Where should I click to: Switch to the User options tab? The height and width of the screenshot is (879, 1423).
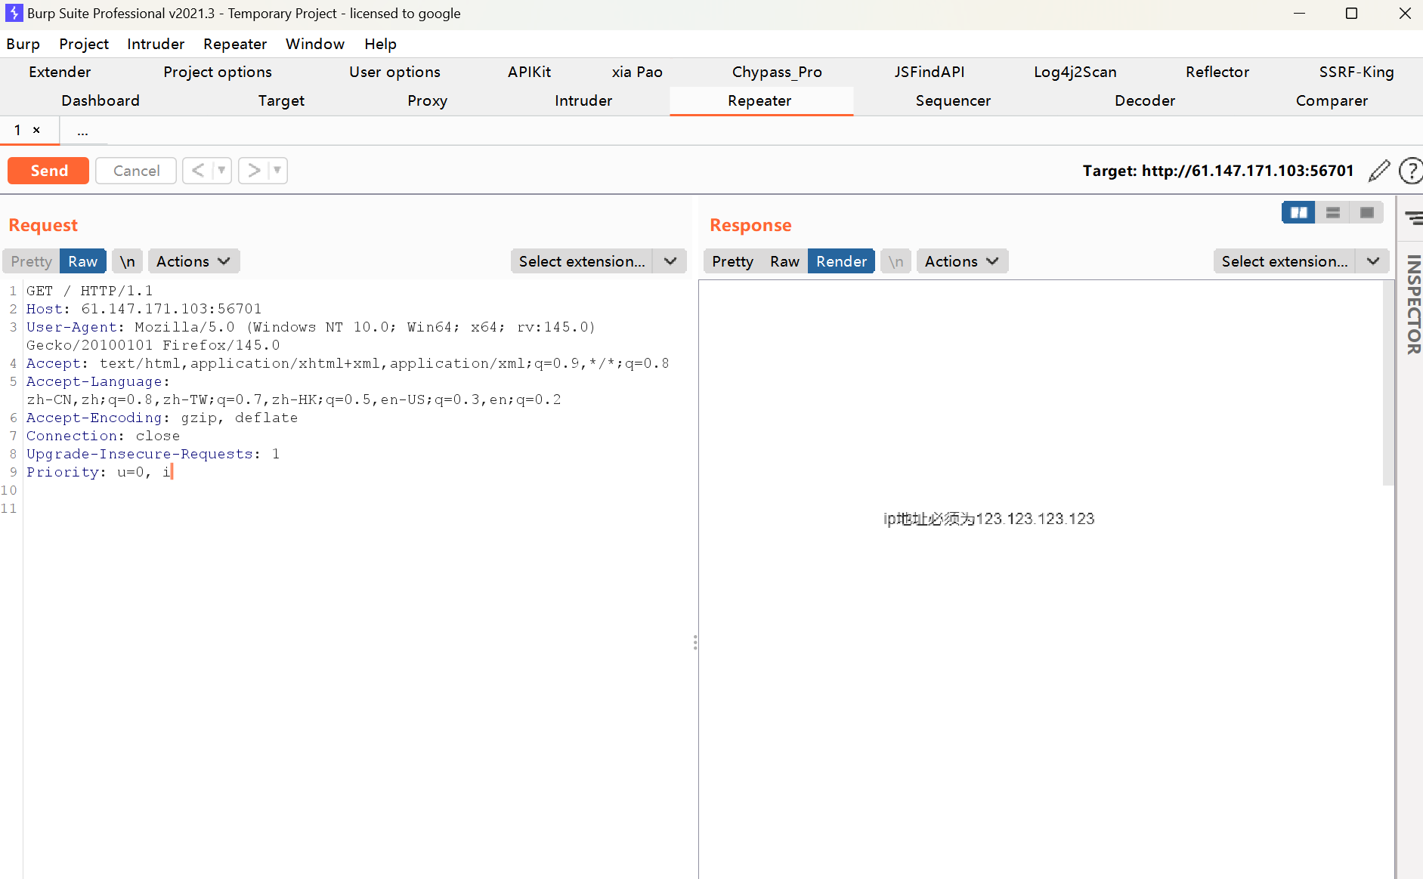pyautogui.click(x=394, y=72)
